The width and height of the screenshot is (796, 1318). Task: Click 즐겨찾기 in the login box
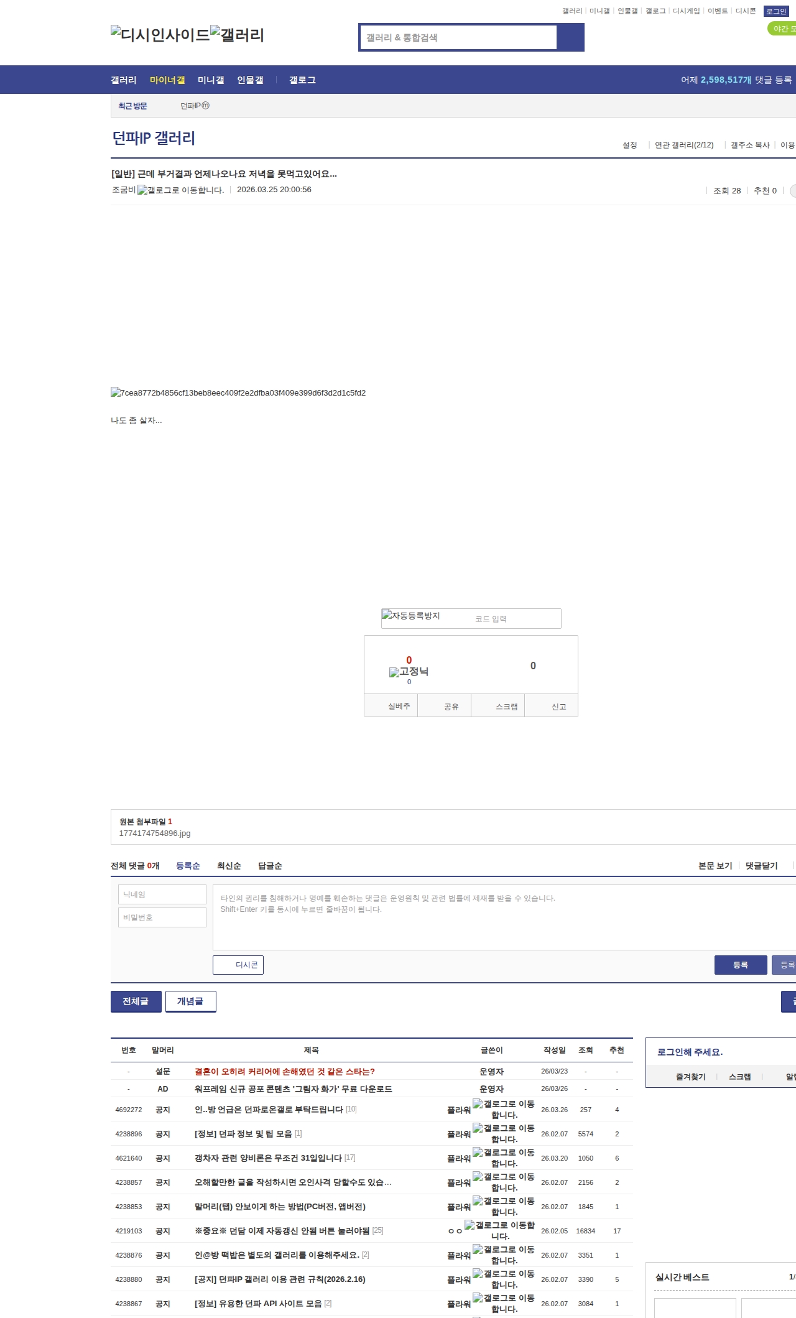(x=691, y=1077)
